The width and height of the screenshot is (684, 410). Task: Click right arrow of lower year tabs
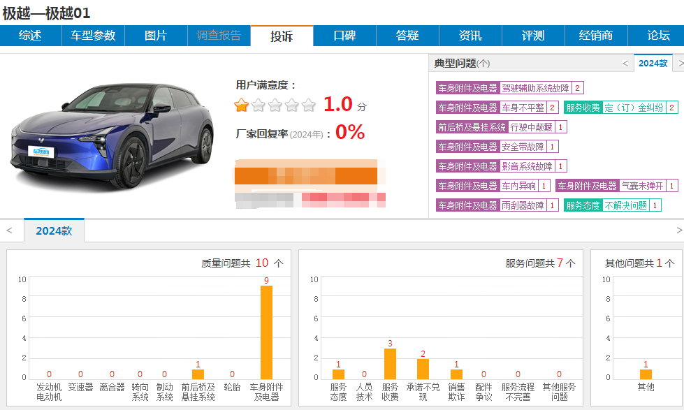[x=679, y=230]
